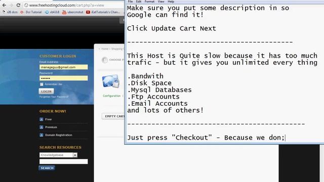Click the SEARCH RESOURCES heading
The width and height of the screenshot is (324, 182).
(x=60, y=147)
